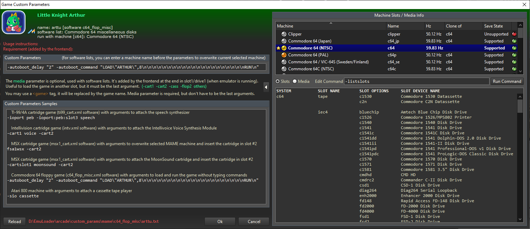Click the Clipper machine disc icon
Screen dimensions: 530x229
pyautogui.click(x=284, y=34)
